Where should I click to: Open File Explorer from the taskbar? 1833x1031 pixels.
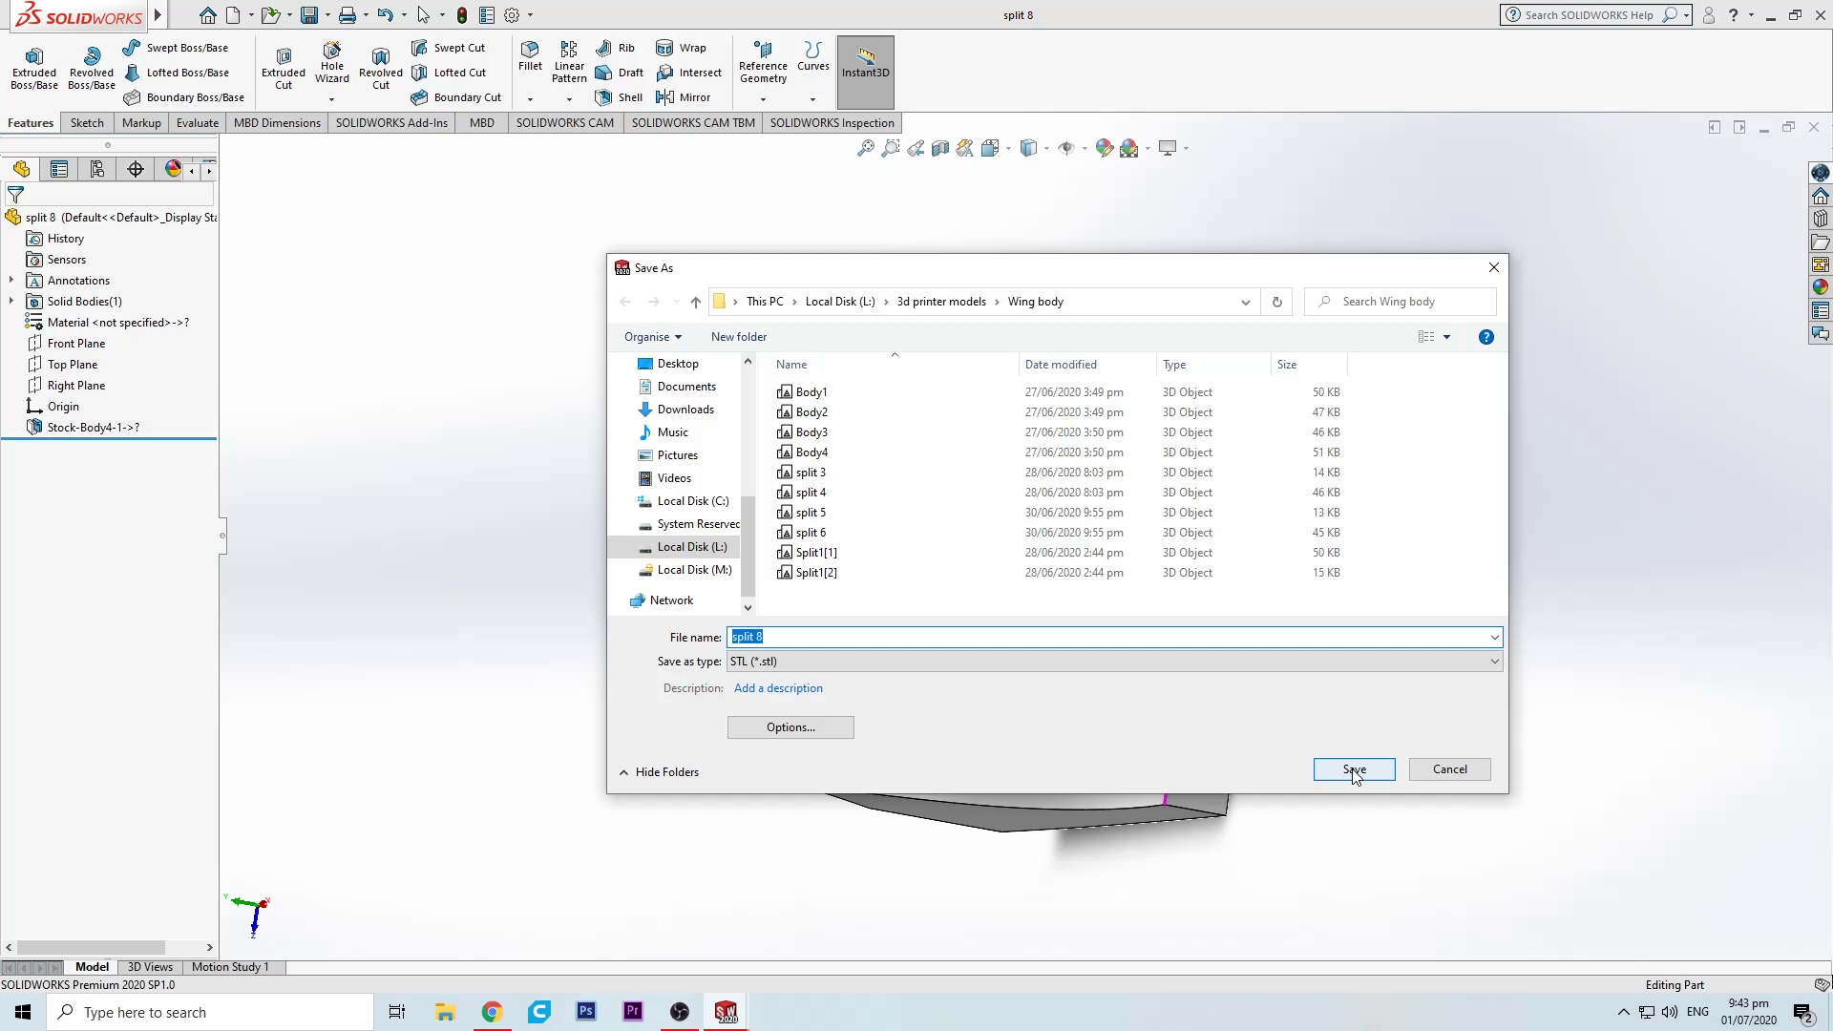tap(445, 1012)
